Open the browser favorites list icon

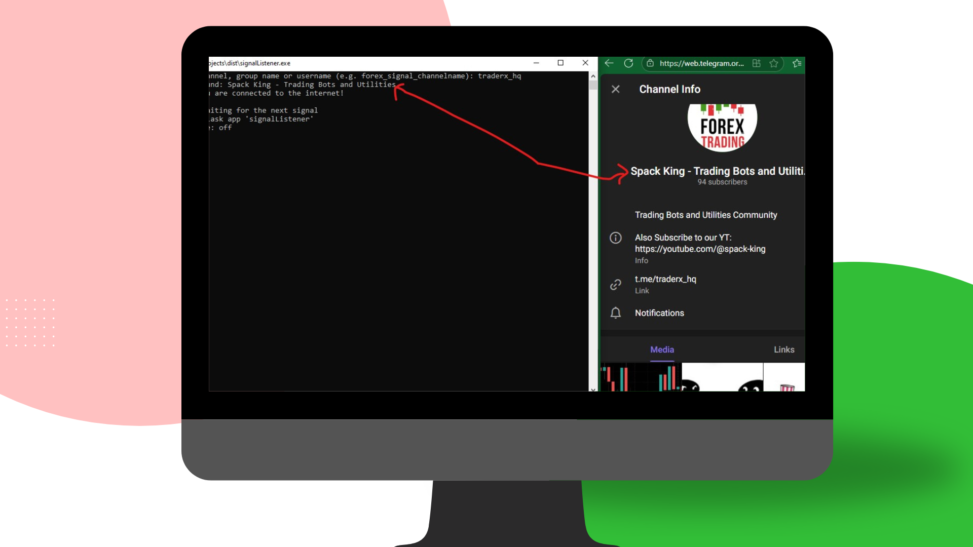pos(797,63)
